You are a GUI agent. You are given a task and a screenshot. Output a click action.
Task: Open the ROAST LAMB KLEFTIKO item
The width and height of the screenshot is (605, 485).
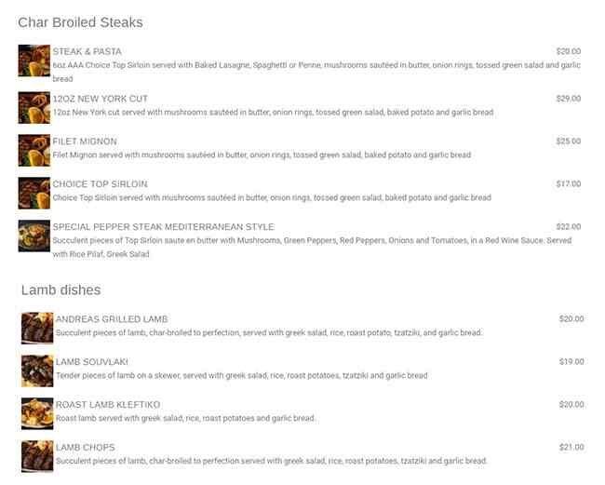point(108,405)
